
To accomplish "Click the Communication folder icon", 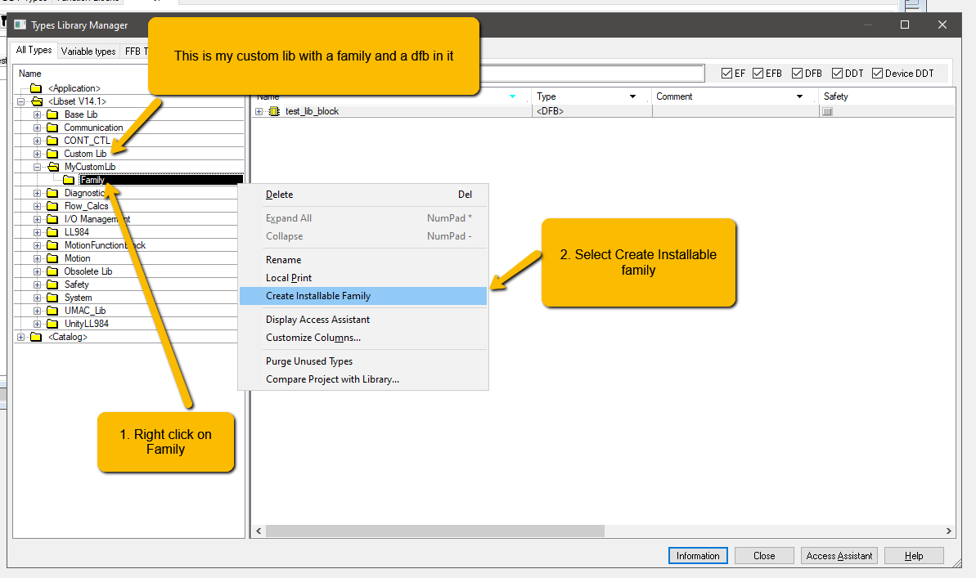I will 52,128.
